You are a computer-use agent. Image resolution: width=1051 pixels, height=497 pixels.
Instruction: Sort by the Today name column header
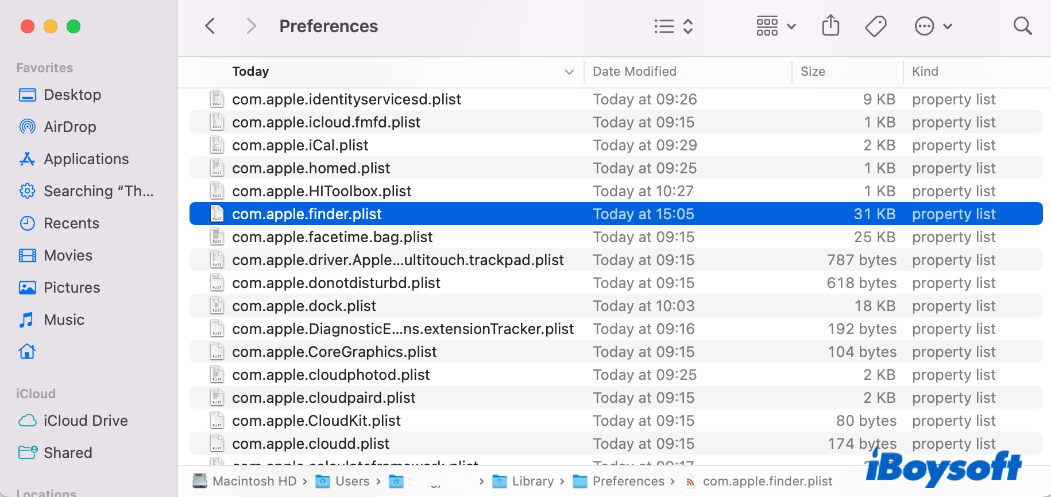tap(250, 71)
